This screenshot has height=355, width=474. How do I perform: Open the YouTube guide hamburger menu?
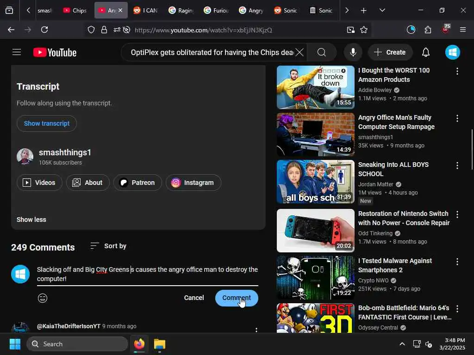pos(17,52)
